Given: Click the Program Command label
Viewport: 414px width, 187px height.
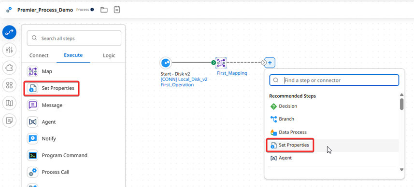Looking at the screenshot, I should pos(64,155).
